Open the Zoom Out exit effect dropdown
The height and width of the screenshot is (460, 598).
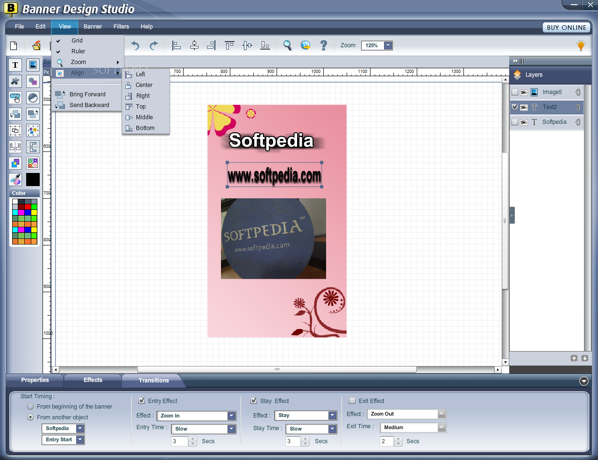(x=441, y=414)
